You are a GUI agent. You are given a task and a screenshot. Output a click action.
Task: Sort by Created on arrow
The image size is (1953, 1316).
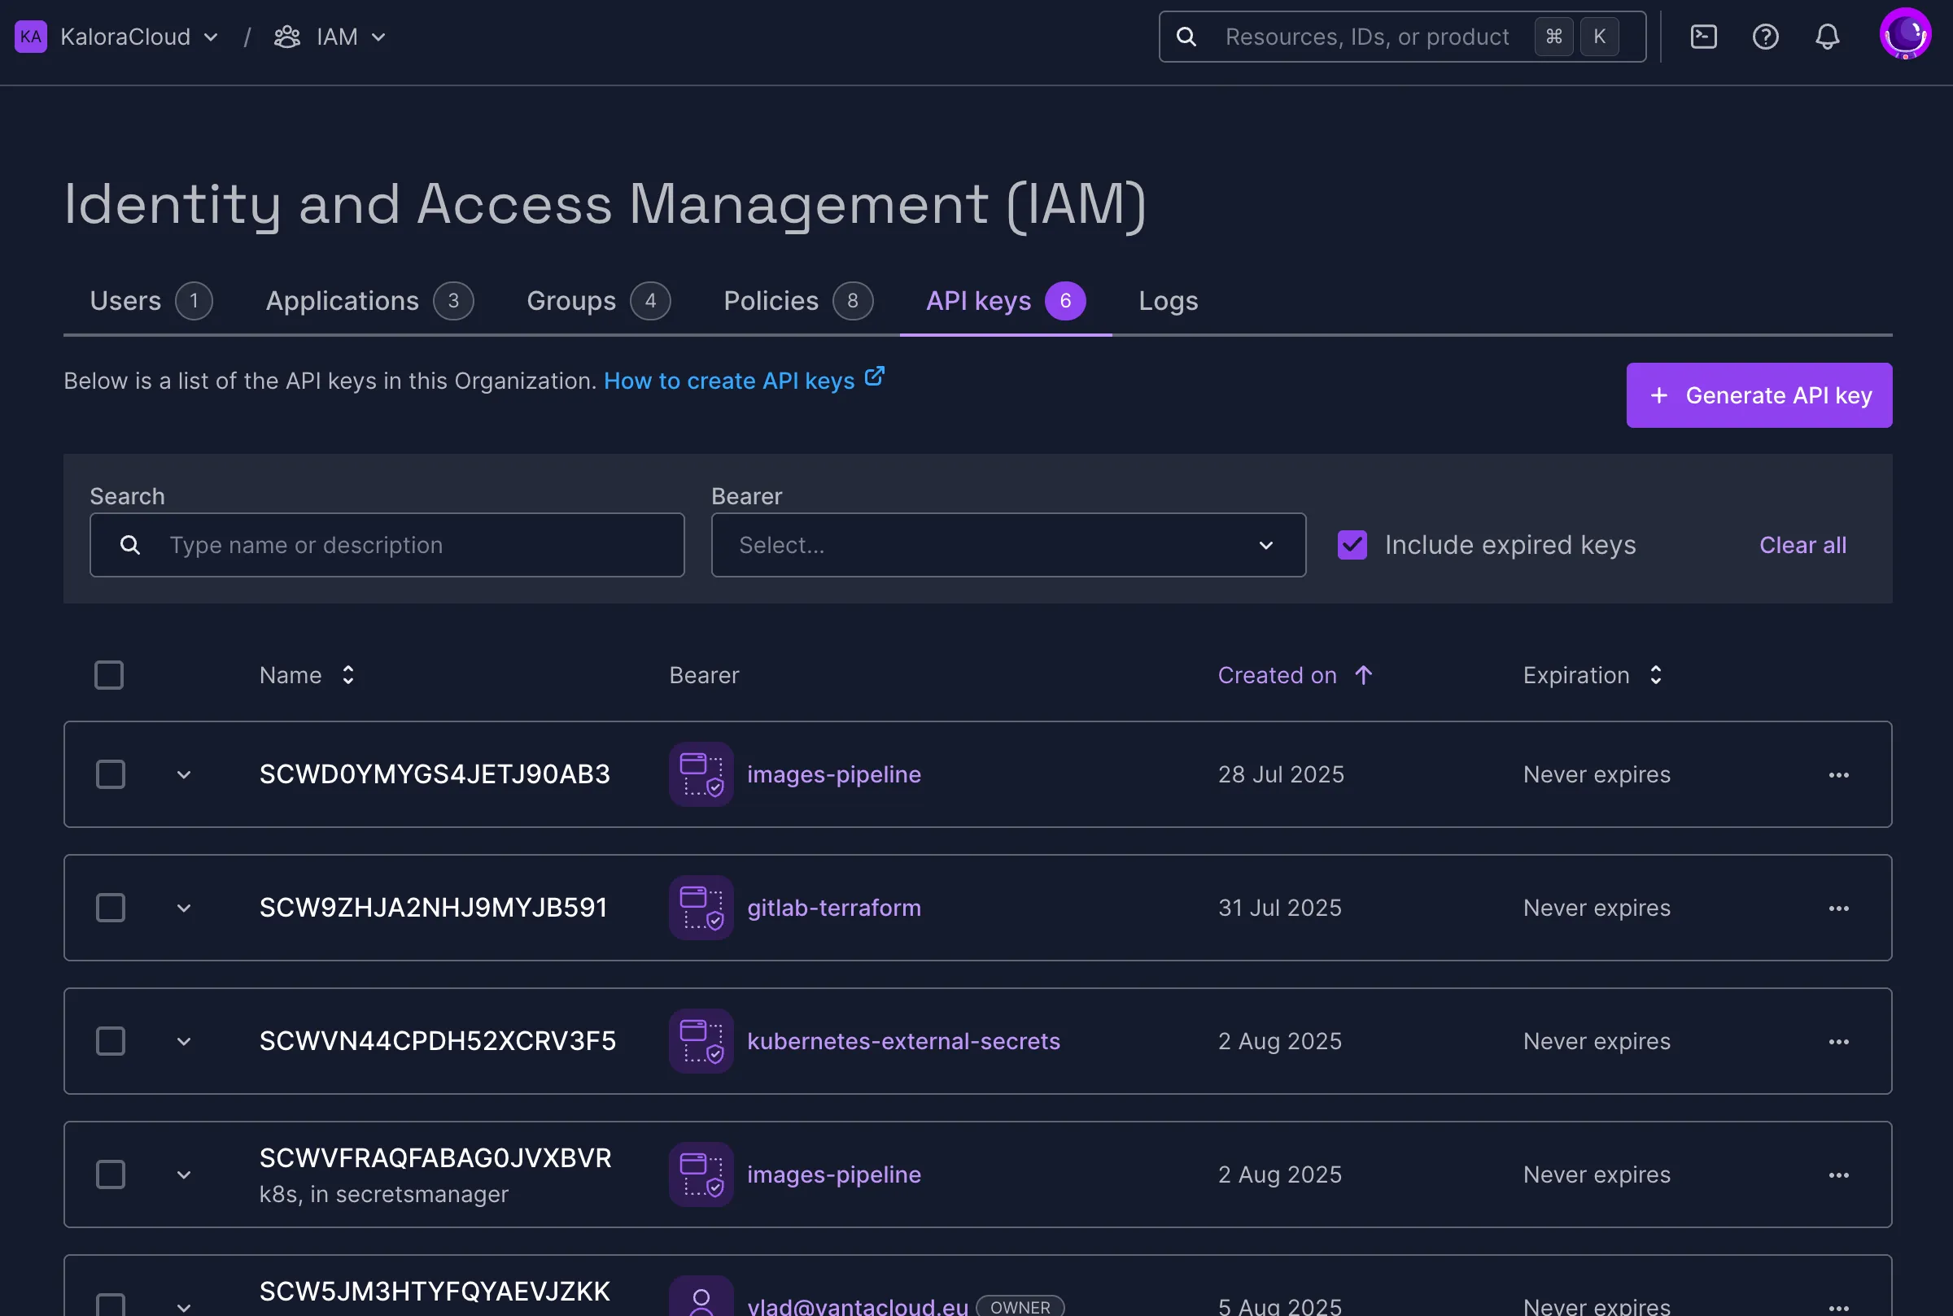click(1363, 676)
